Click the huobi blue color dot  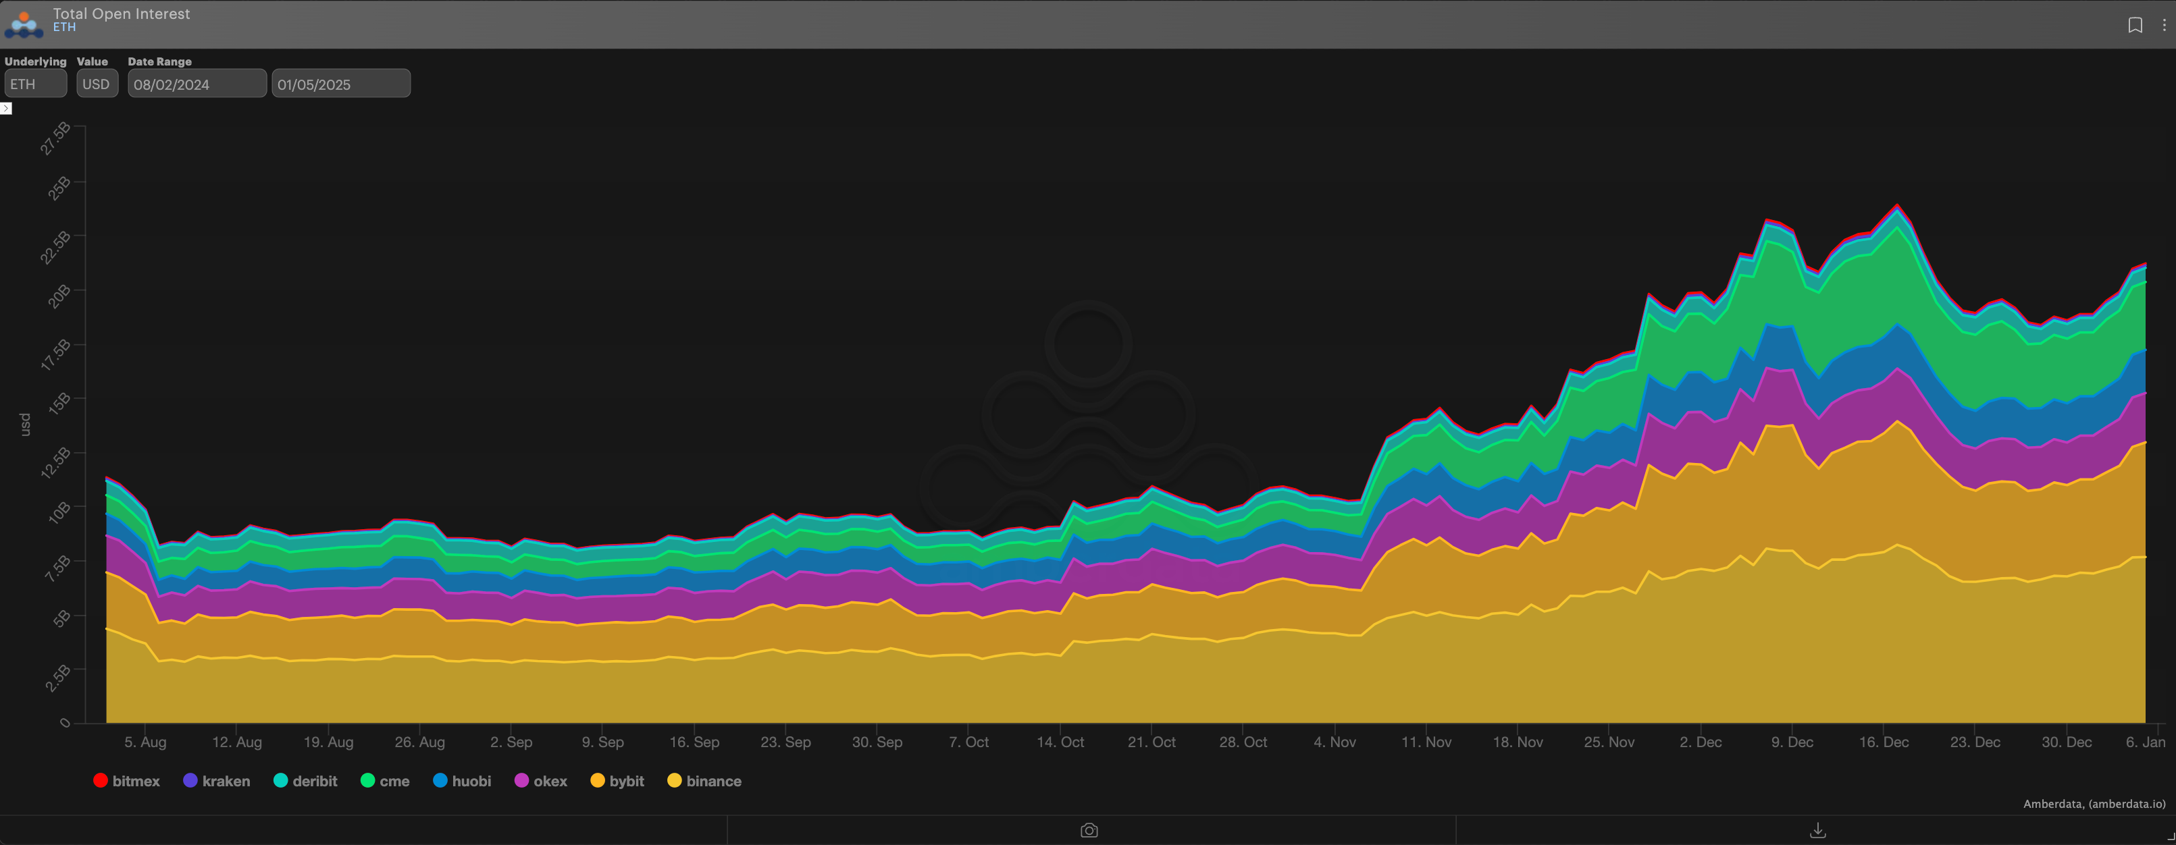[440, 781]
